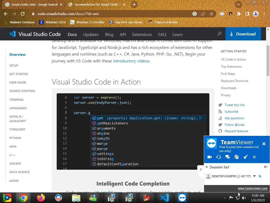The height and width of the screenshot is (203, 270).
Task: Follow the introductory videos link
Action: click(131, 61)
